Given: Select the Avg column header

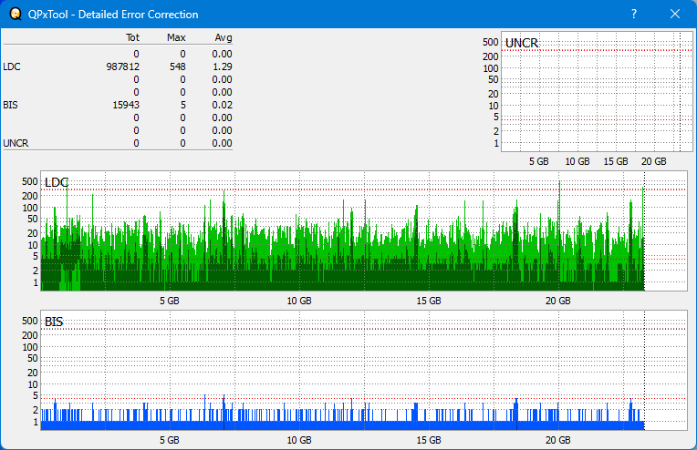Looking at the screenshot, I should pyautogui.click(x=224, y=37).
